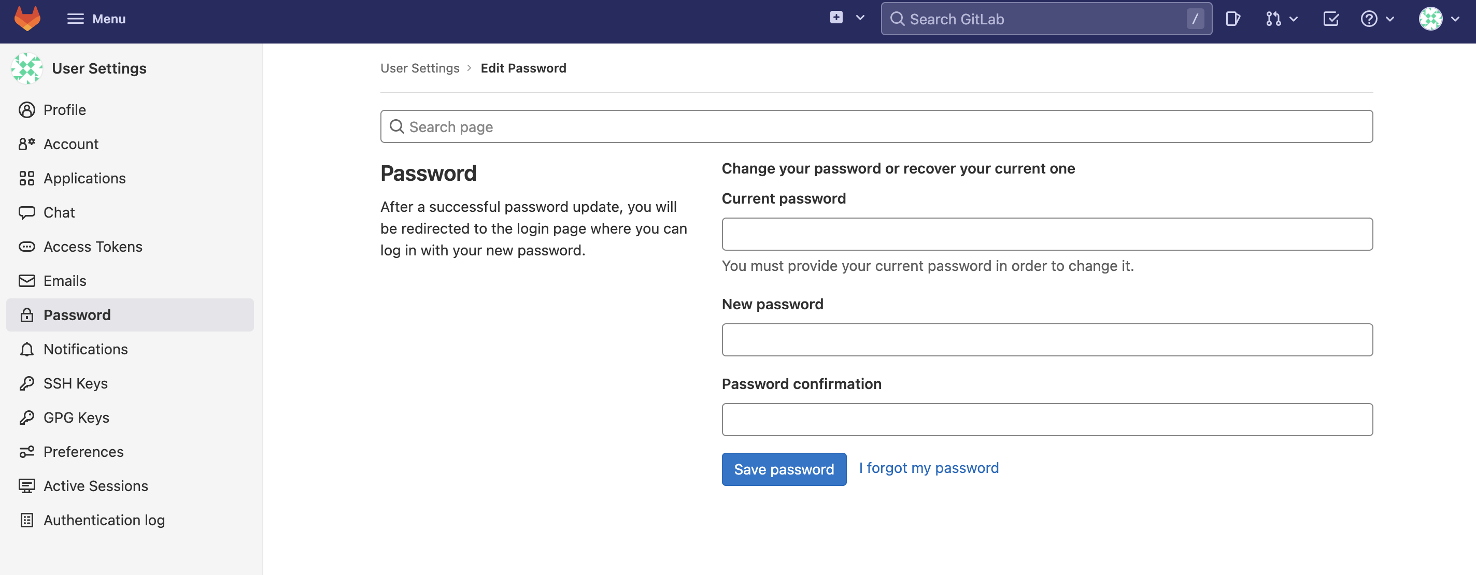
Task: Click the GPG Keys key icon
Action: (27, 418)
